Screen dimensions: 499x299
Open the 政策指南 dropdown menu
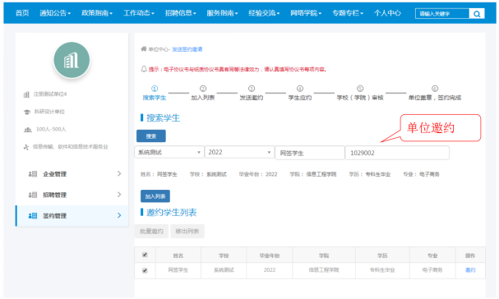97,13
